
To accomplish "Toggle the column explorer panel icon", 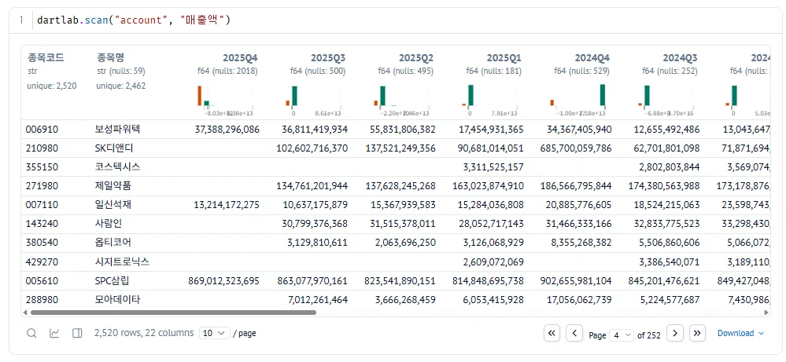I will [x=77, y=333].
